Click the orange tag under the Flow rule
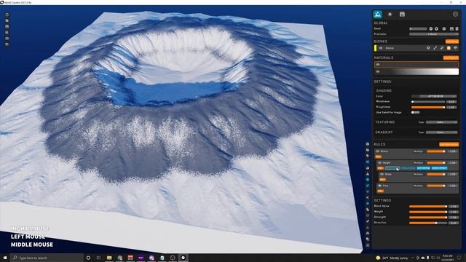Screen dimensions: 466x262 [x=380, y=191]
